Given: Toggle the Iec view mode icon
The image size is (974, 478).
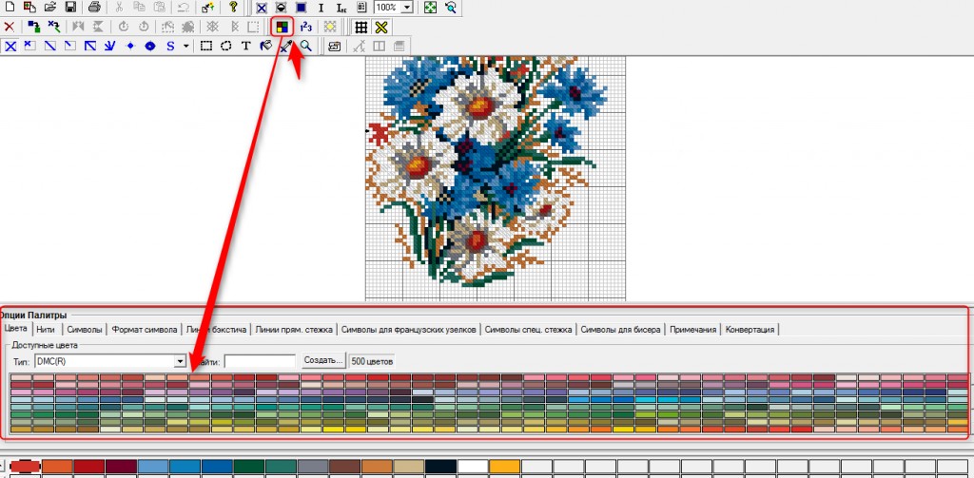Looking at the screenshot, I should tap(341, 8).
